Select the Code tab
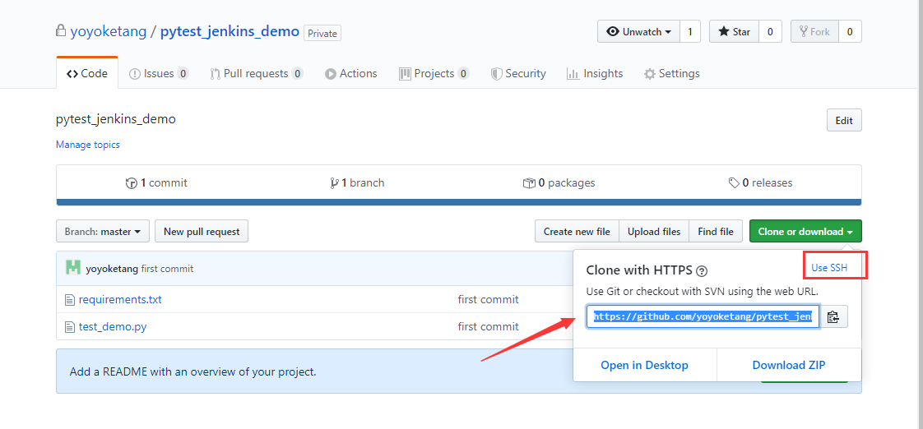 [x=87, y=74]
